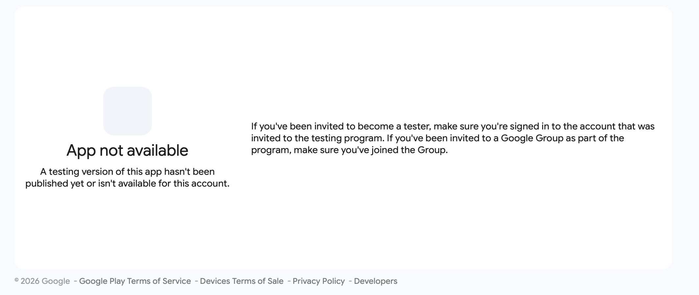Screen dimensions: 699x295
Task: Open the Privacy Policy footer link
Action: [x=319, y=281]
